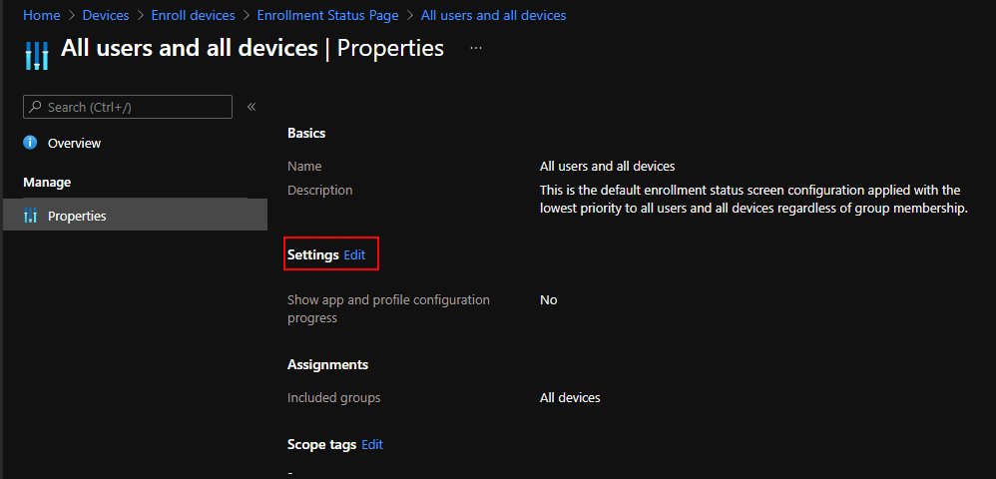The height and width of the screenshot is (479, 996).
Task: Open the Overview menu item
Action: 74,143
